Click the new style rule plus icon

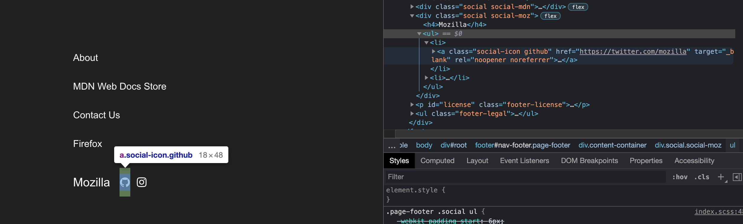point(721,177)
